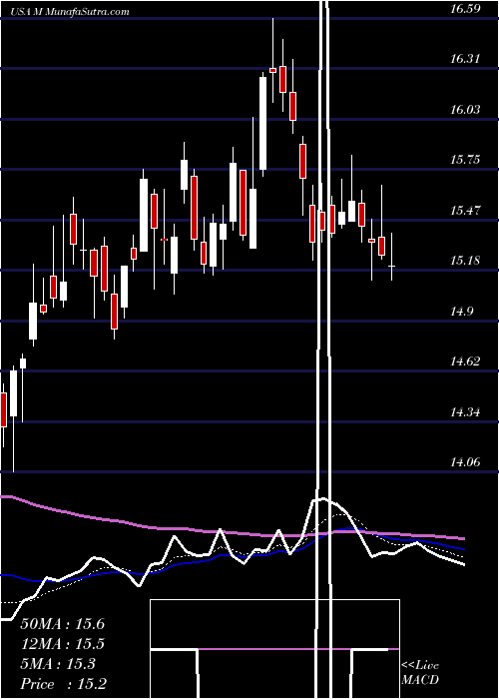Click the 12MA : 15.5 legend value
Viewport: 499px width, 699px height.
click(63, 644)
